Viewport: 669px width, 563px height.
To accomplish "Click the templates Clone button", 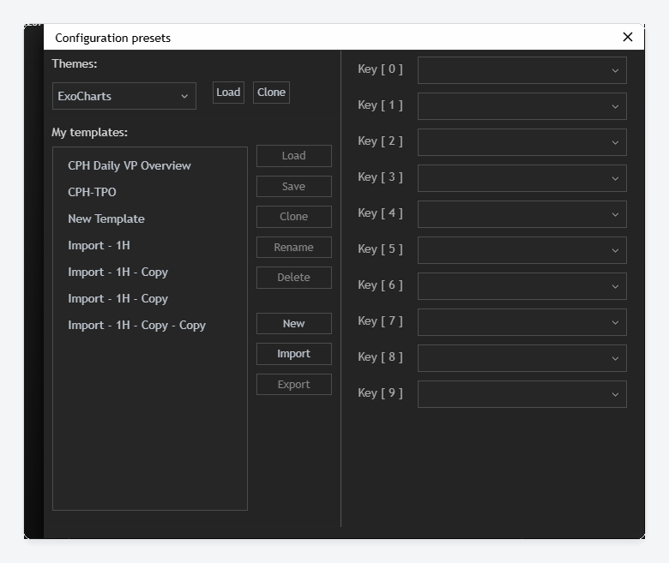I will [294, 217].
